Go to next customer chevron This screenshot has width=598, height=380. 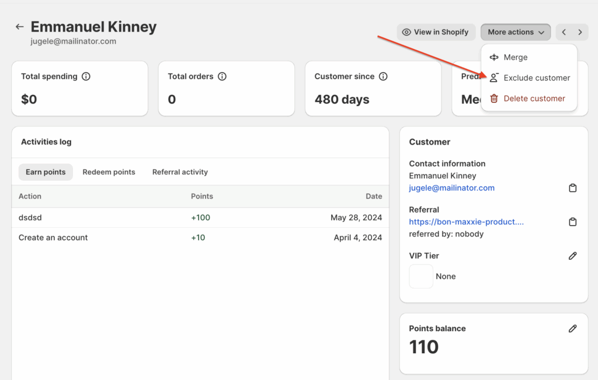point(580,32)
